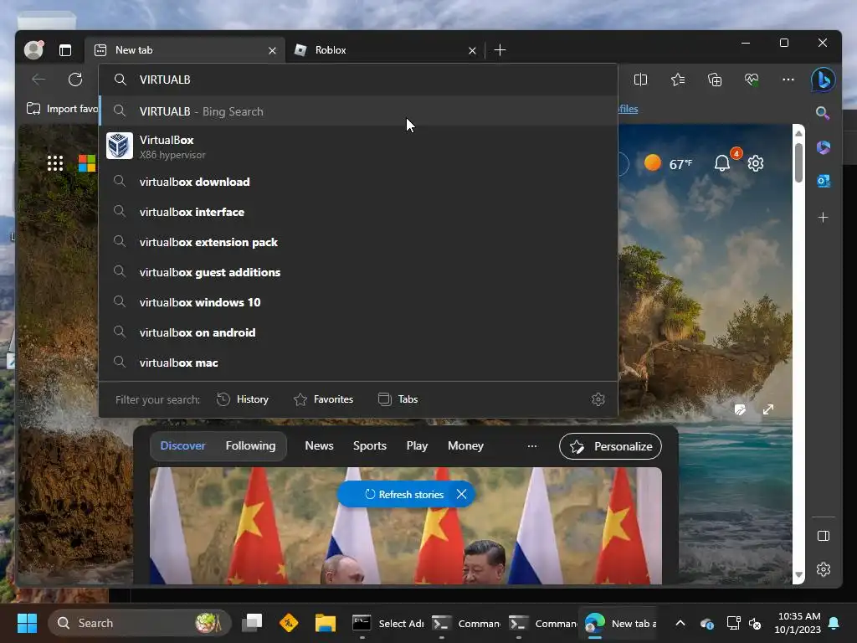Click Refresh stories button
This screenshot has width=857, height=643.
[404, 494]
